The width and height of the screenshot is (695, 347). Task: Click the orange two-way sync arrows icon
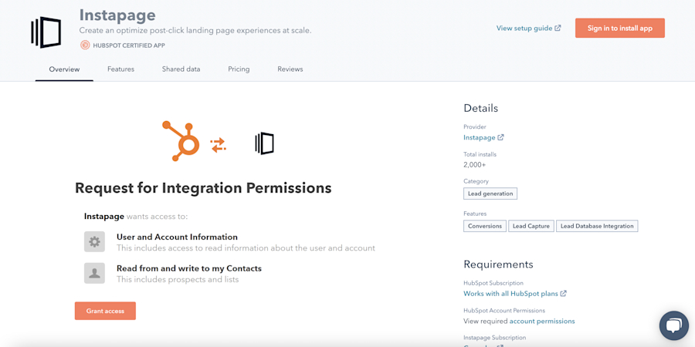coord(218,145)
